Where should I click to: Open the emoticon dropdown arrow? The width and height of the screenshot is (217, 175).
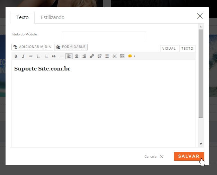point(134,56)
